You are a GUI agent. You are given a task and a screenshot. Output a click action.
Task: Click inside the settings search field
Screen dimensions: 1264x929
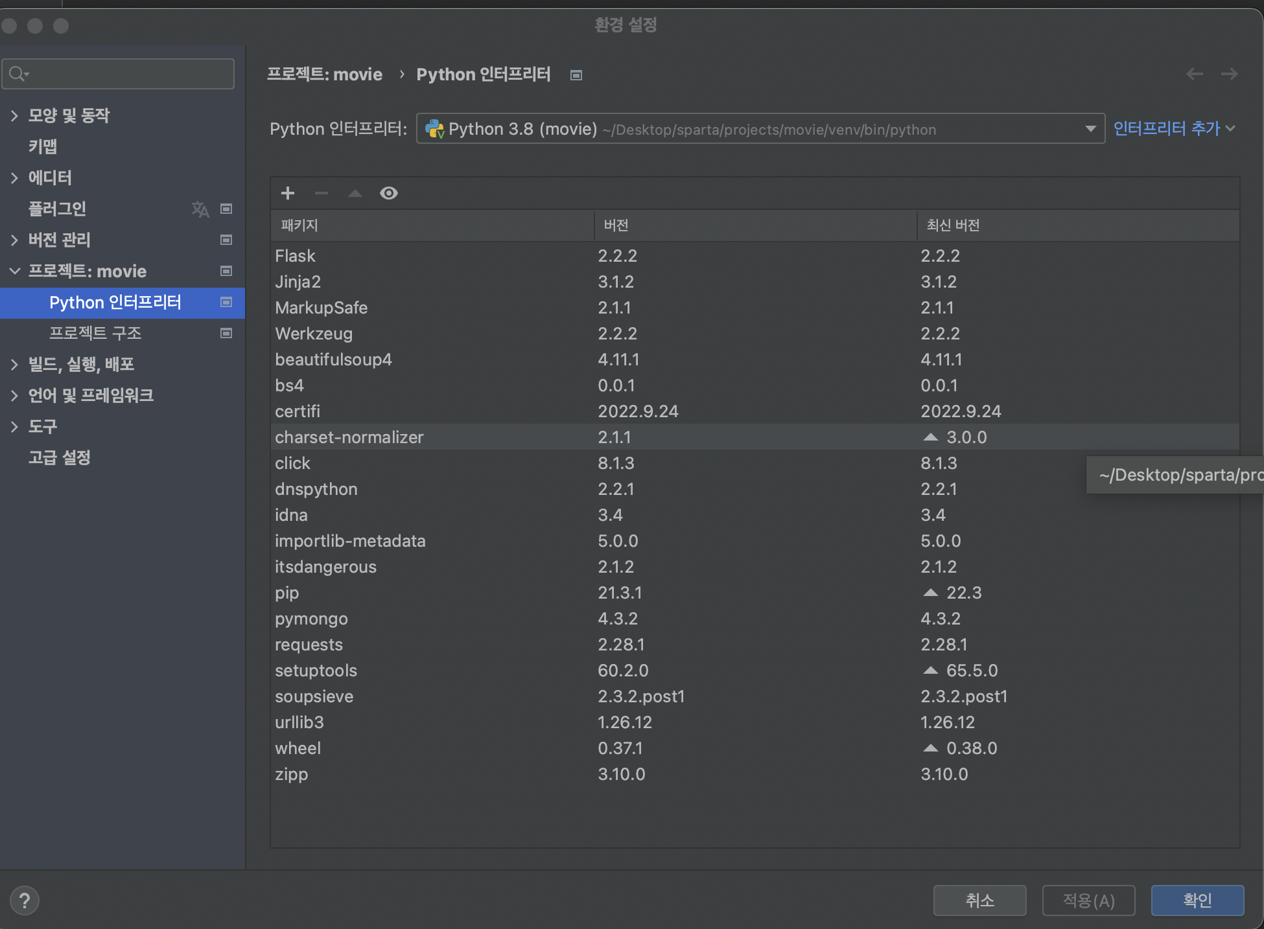[x=118, y=74]
